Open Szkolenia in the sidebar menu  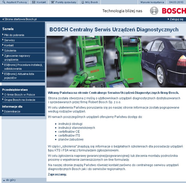10,51
